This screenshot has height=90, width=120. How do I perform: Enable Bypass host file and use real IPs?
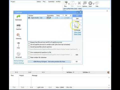pos(29,42)
